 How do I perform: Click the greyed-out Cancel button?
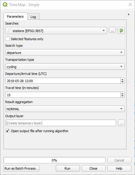point(119,160)
